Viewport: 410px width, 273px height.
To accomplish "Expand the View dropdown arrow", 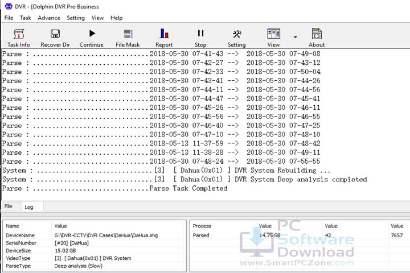I will pos(295,37).
